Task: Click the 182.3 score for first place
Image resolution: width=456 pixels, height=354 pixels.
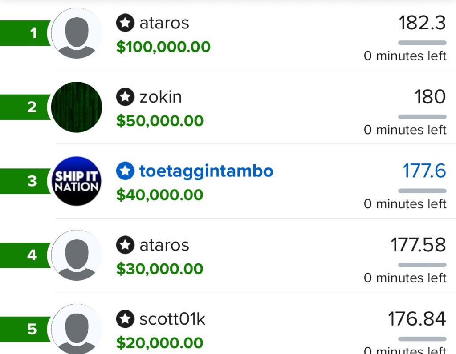Action: tap(422, 23)
